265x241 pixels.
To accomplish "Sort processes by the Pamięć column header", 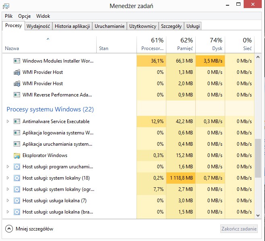I will tap(181, 44).
